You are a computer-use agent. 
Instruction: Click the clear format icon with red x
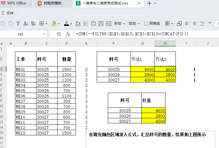179,24
